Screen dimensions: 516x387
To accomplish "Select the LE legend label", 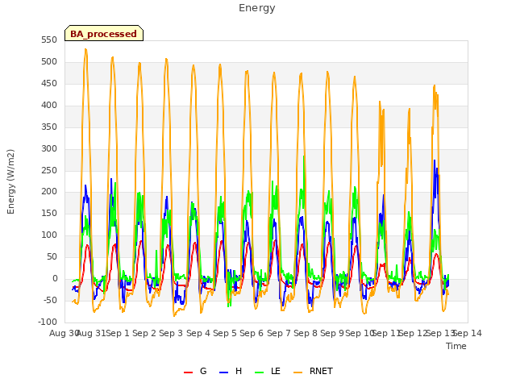I will coord(276,371).
